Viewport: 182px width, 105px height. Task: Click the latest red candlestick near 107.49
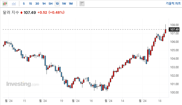click(x=165, y=31)
